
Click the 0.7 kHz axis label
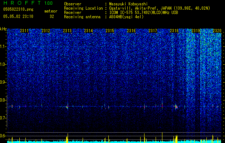click(3, 118)
